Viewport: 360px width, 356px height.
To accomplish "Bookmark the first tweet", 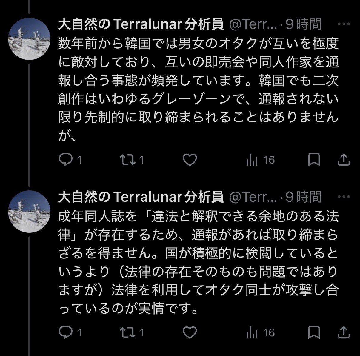I will (314, 160).
